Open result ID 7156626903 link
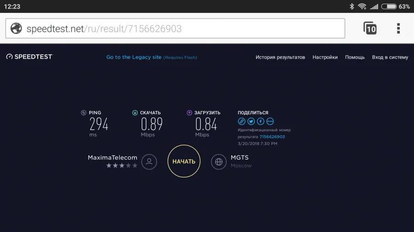 click(x=272, y=137)
